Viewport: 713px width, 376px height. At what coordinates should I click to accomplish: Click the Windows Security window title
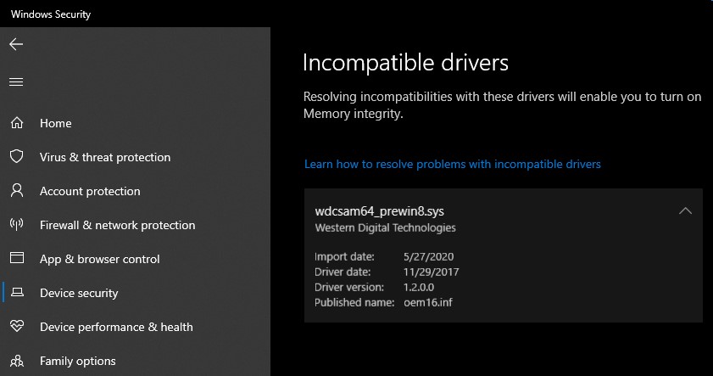[x=51, y=14]
